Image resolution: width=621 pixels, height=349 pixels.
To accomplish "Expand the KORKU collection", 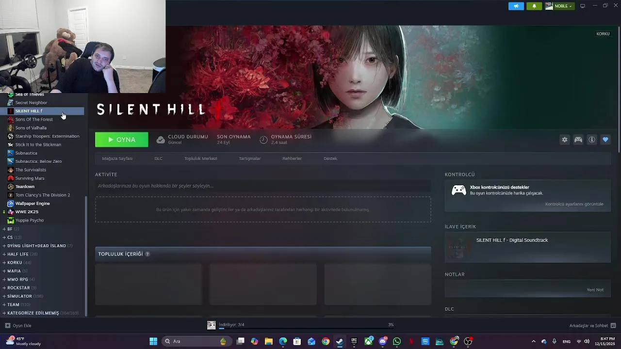I will [4, 263].
